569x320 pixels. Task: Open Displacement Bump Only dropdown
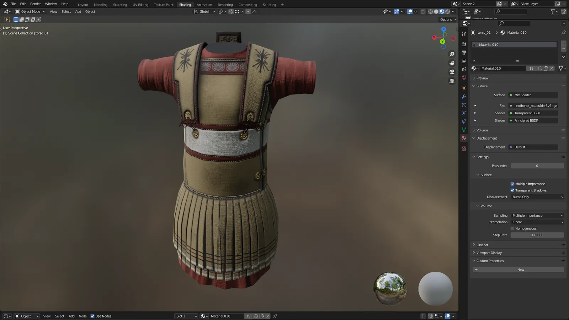point(537,197)
